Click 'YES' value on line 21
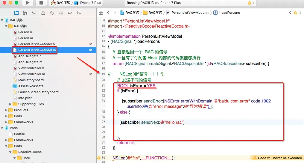 point(151,86)
